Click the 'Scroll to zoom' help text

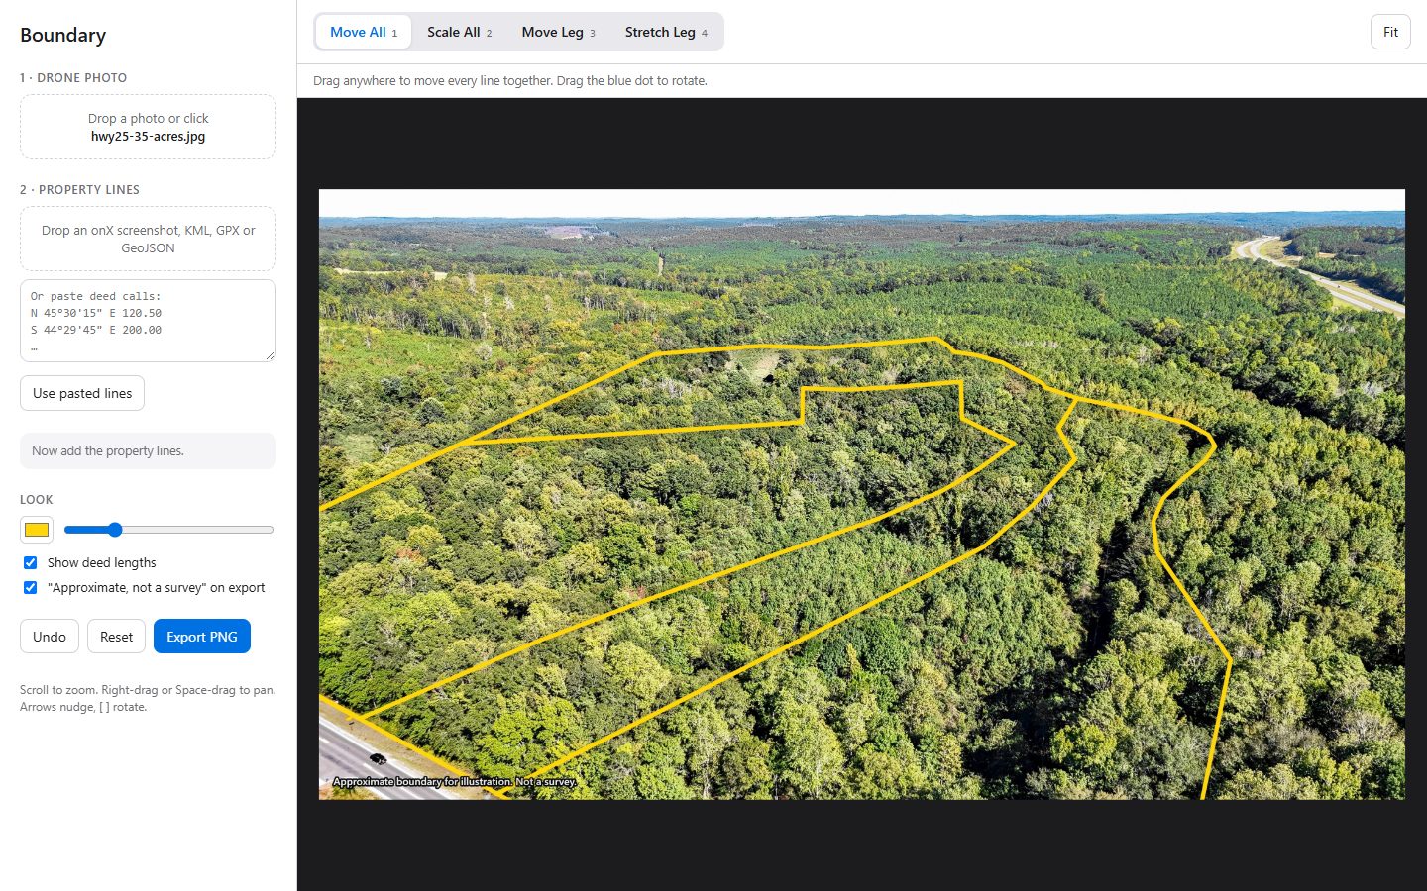click(148, 698)
